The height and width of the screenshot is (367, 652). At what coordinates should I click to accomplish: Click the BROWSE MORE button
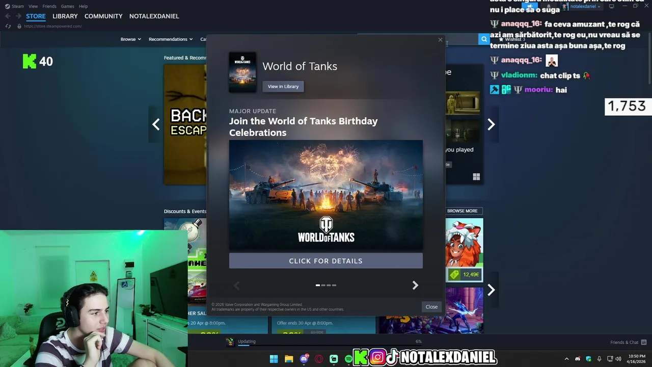(x=463, y=211)
